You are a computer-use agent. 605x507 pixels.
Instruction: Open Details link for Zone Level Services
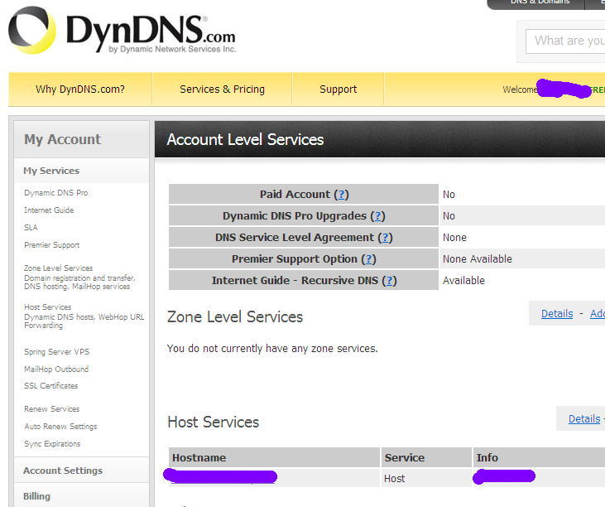pos(557,313)
